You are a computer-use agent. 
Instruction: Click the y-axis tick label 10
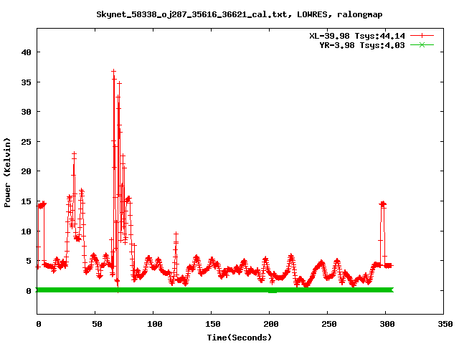point(26,231)
